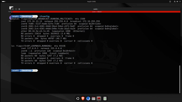Click '(Local Loopback)' text
This screenshot has width=182, height=102.
[x=59, y=53]
